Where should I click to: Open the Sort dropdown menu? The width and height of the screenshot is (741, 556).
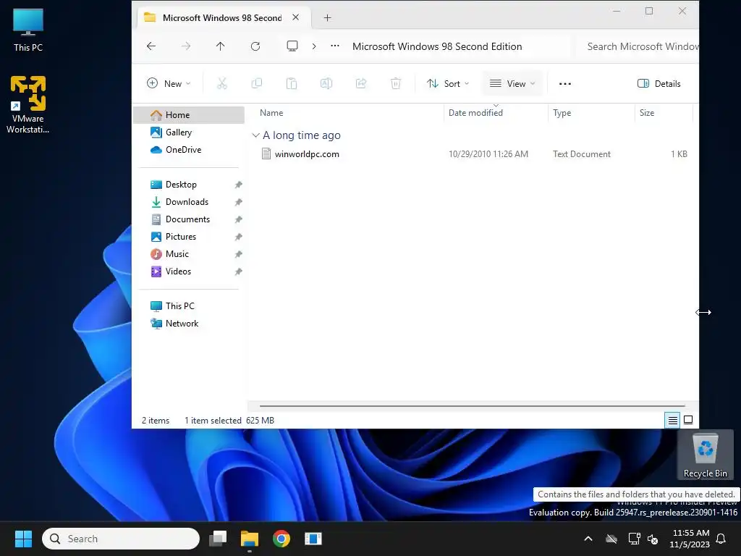coord(447,84)
